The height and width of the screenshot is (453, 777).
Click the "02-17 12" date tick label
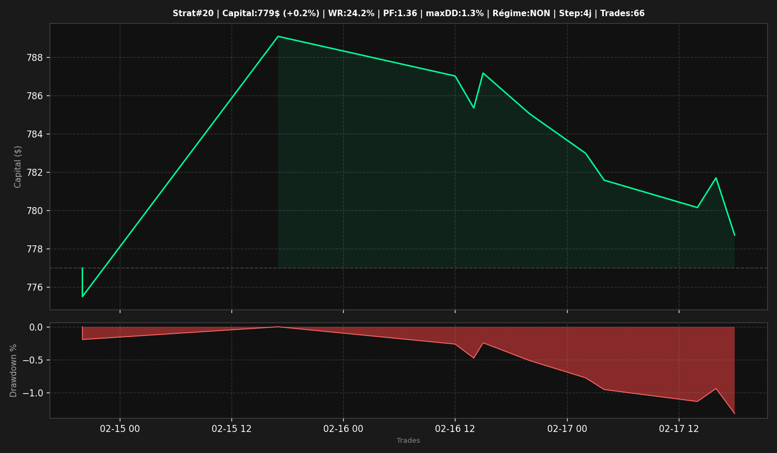(x=679, y=429)
